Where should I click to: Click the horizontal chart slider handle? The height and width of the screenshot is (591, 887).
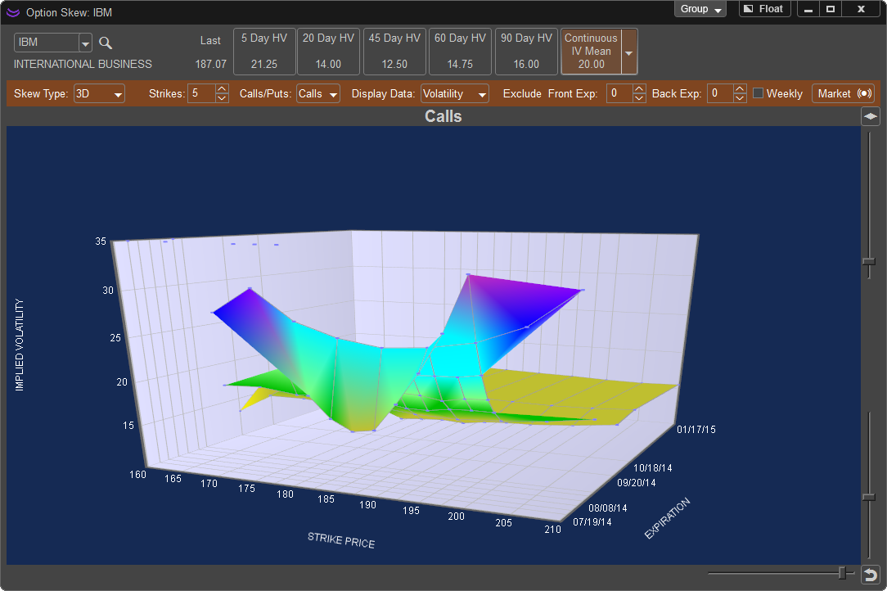point(842,573)
